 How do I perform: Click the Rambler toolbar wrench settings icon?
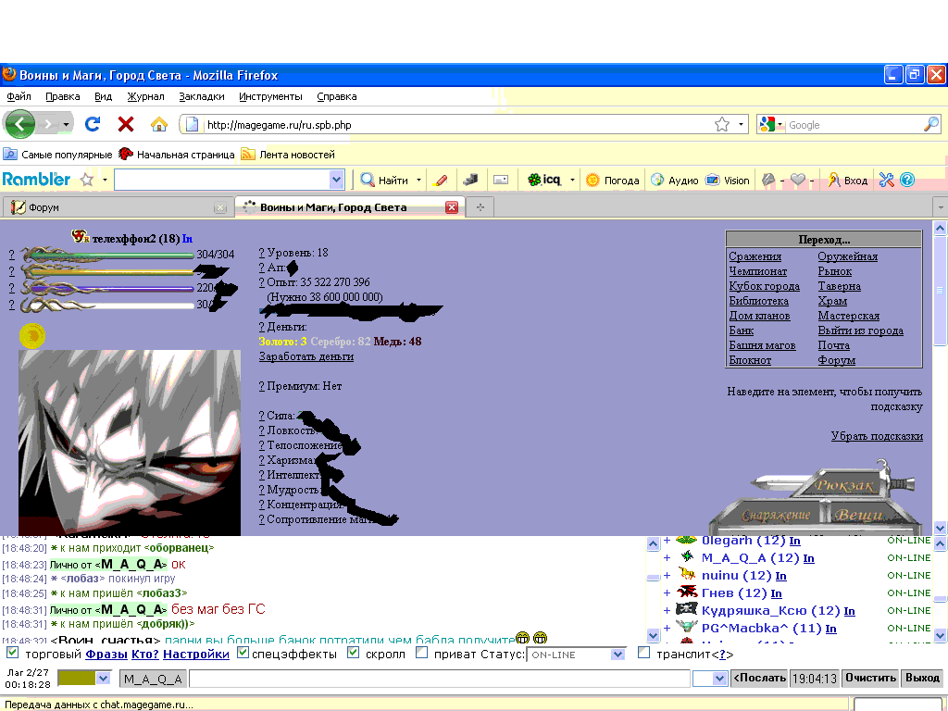coord(886,180)
